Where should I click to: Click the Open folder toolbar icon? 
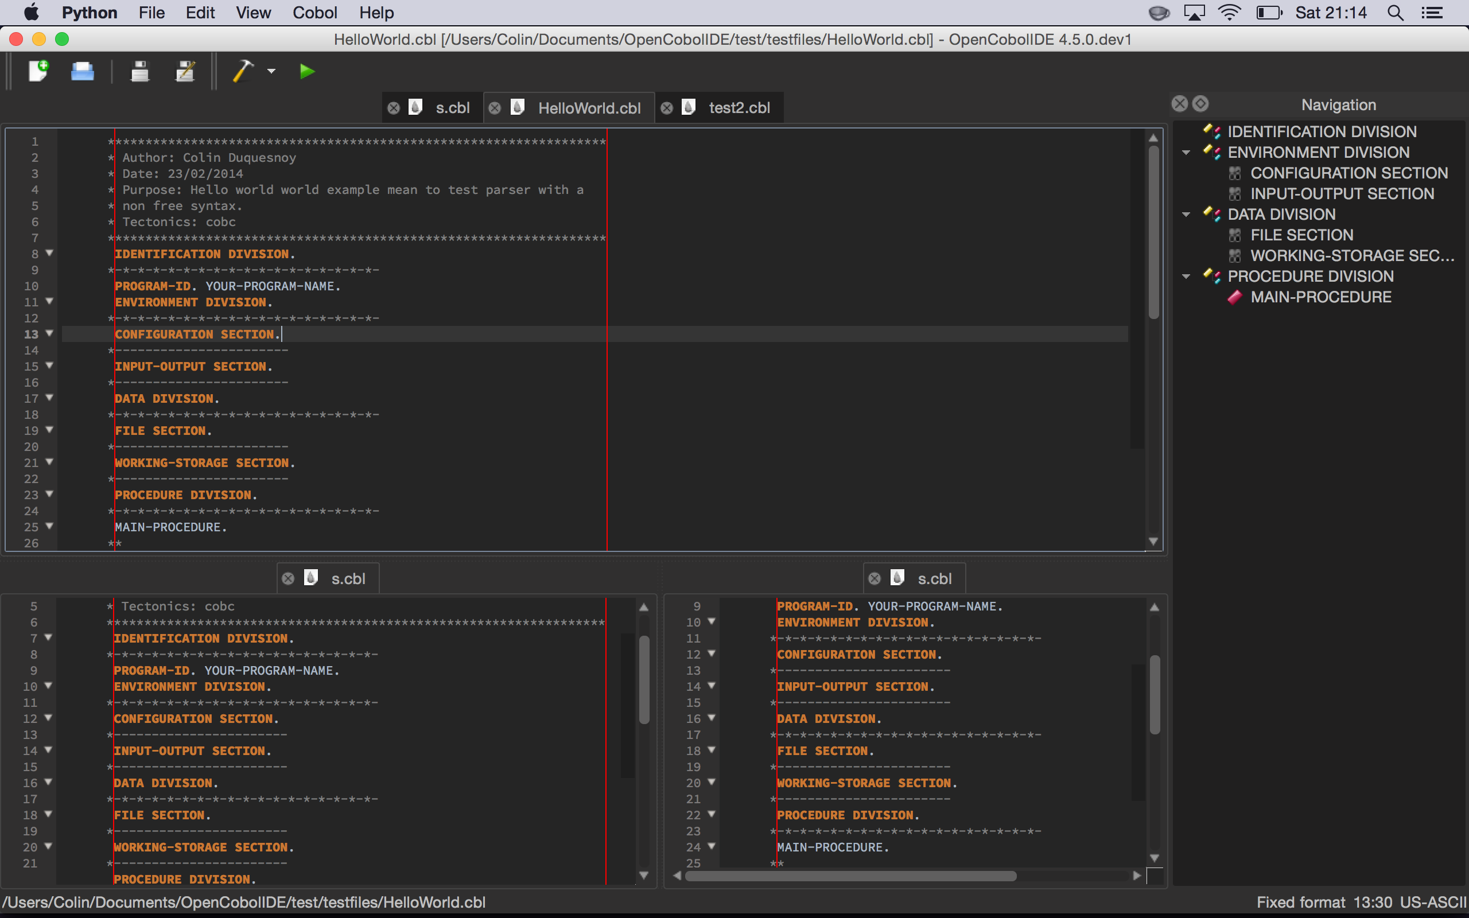coord(84,70)
